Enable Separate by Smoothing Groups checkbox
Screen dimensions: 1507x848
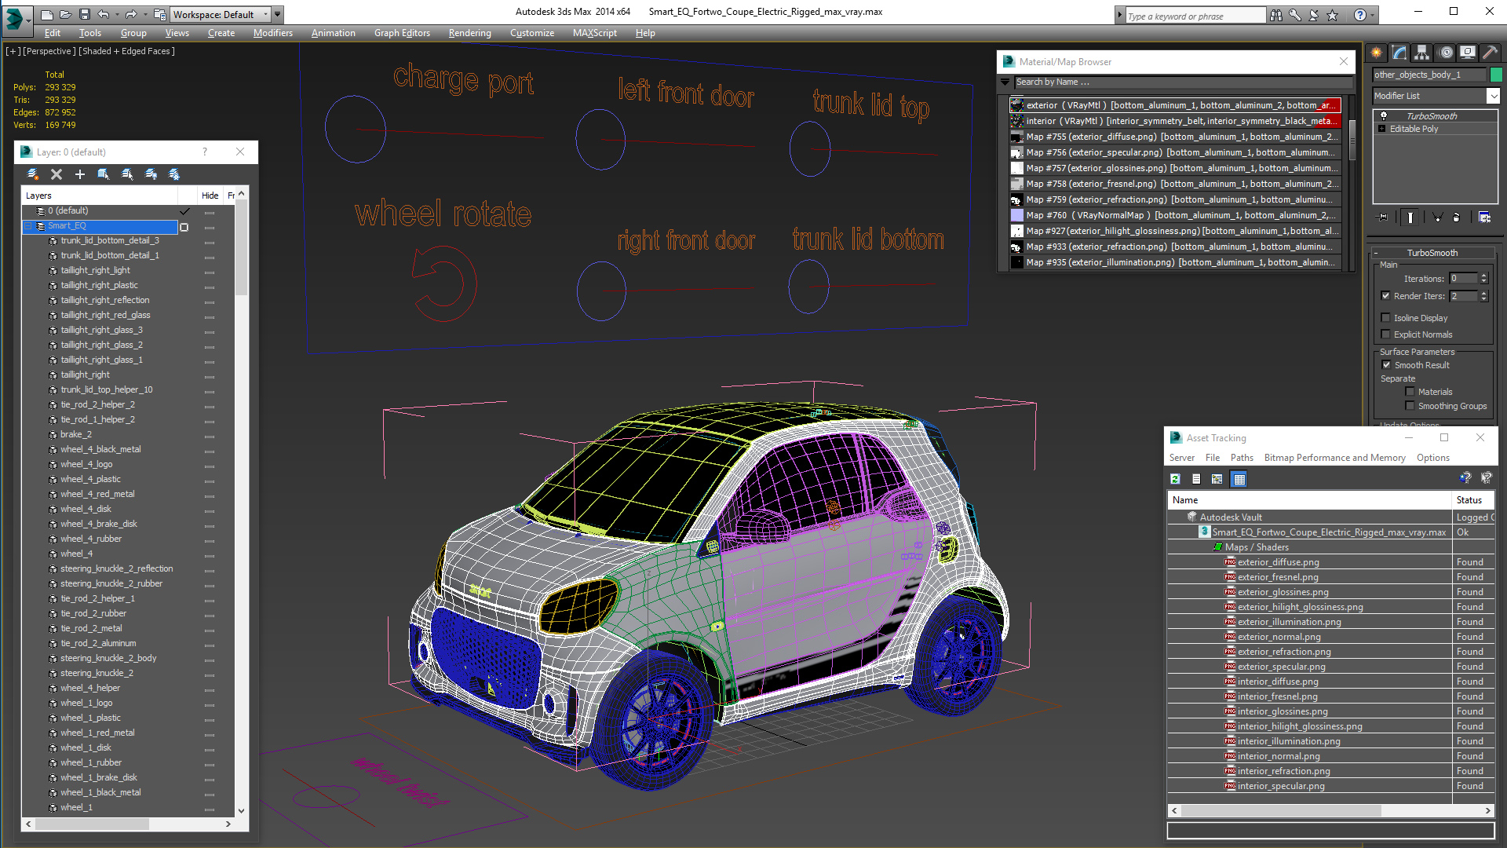[x=1410, y=406]
